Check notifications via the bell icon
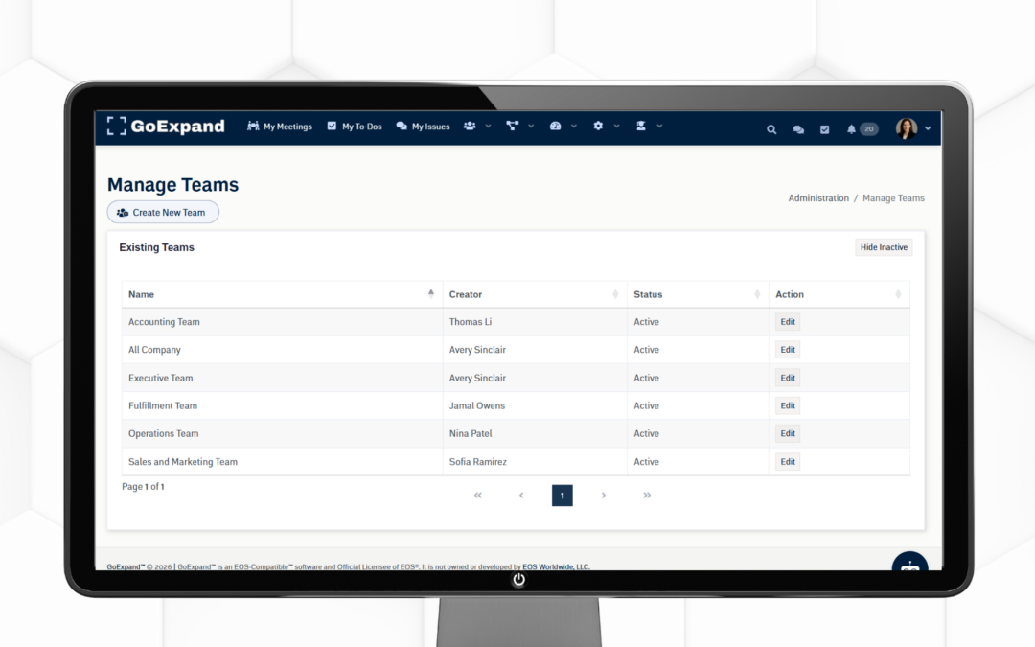1035x647 pixels. (x=853, y=127)
